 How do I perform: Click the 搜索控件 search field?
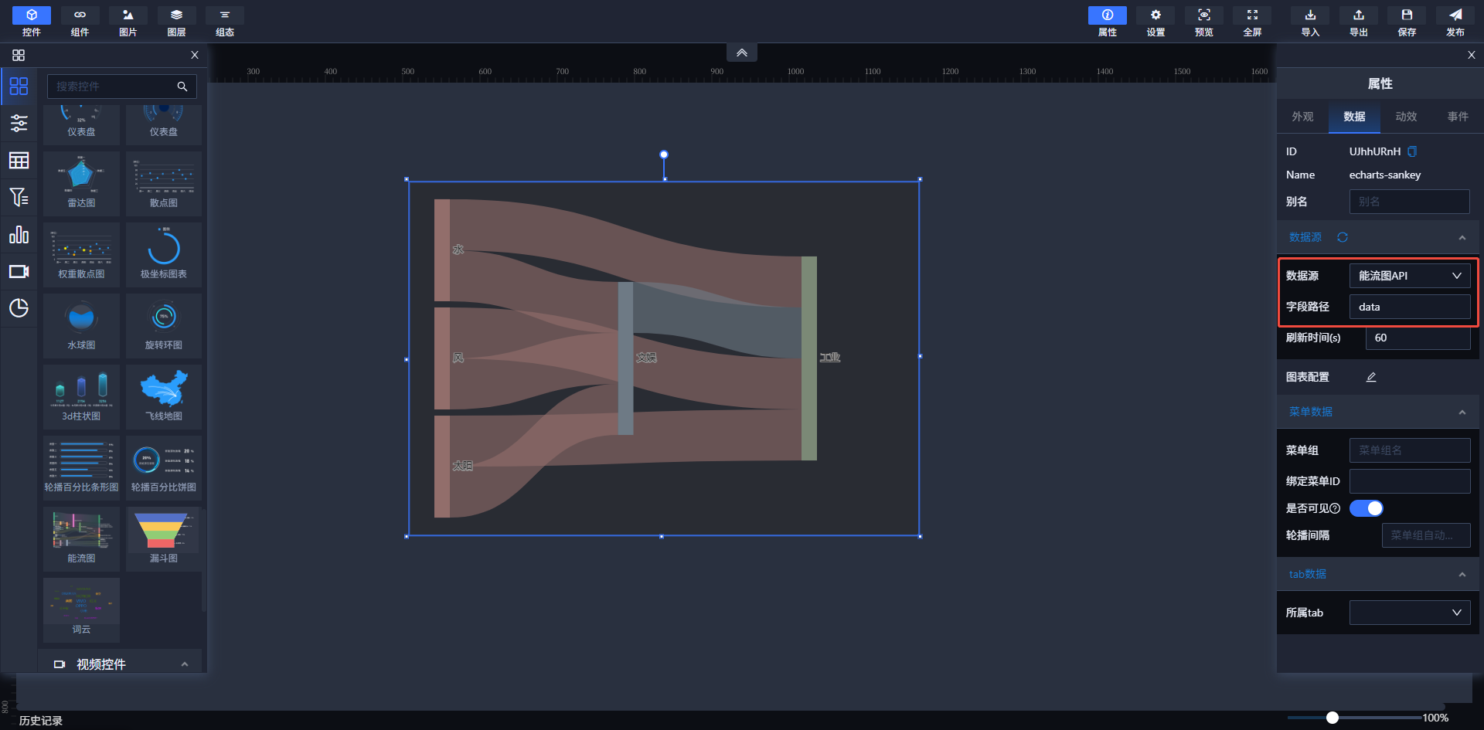pyautogui.click(x=112, y=87)
